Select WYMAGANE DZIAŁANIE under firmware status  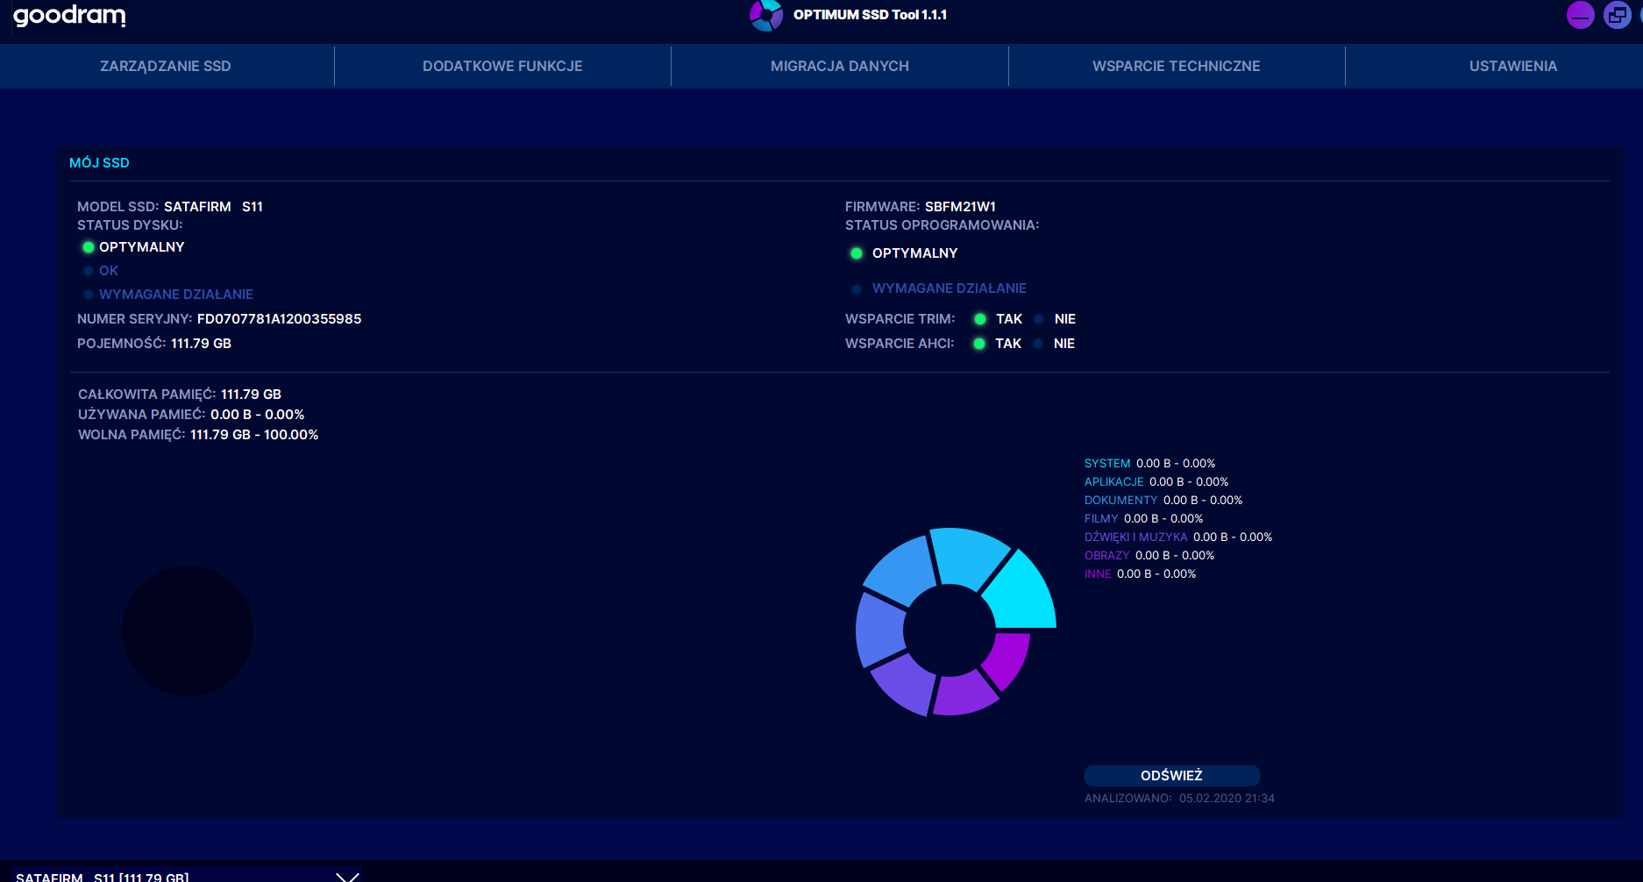pyautogui.click(x=857, y=288)
